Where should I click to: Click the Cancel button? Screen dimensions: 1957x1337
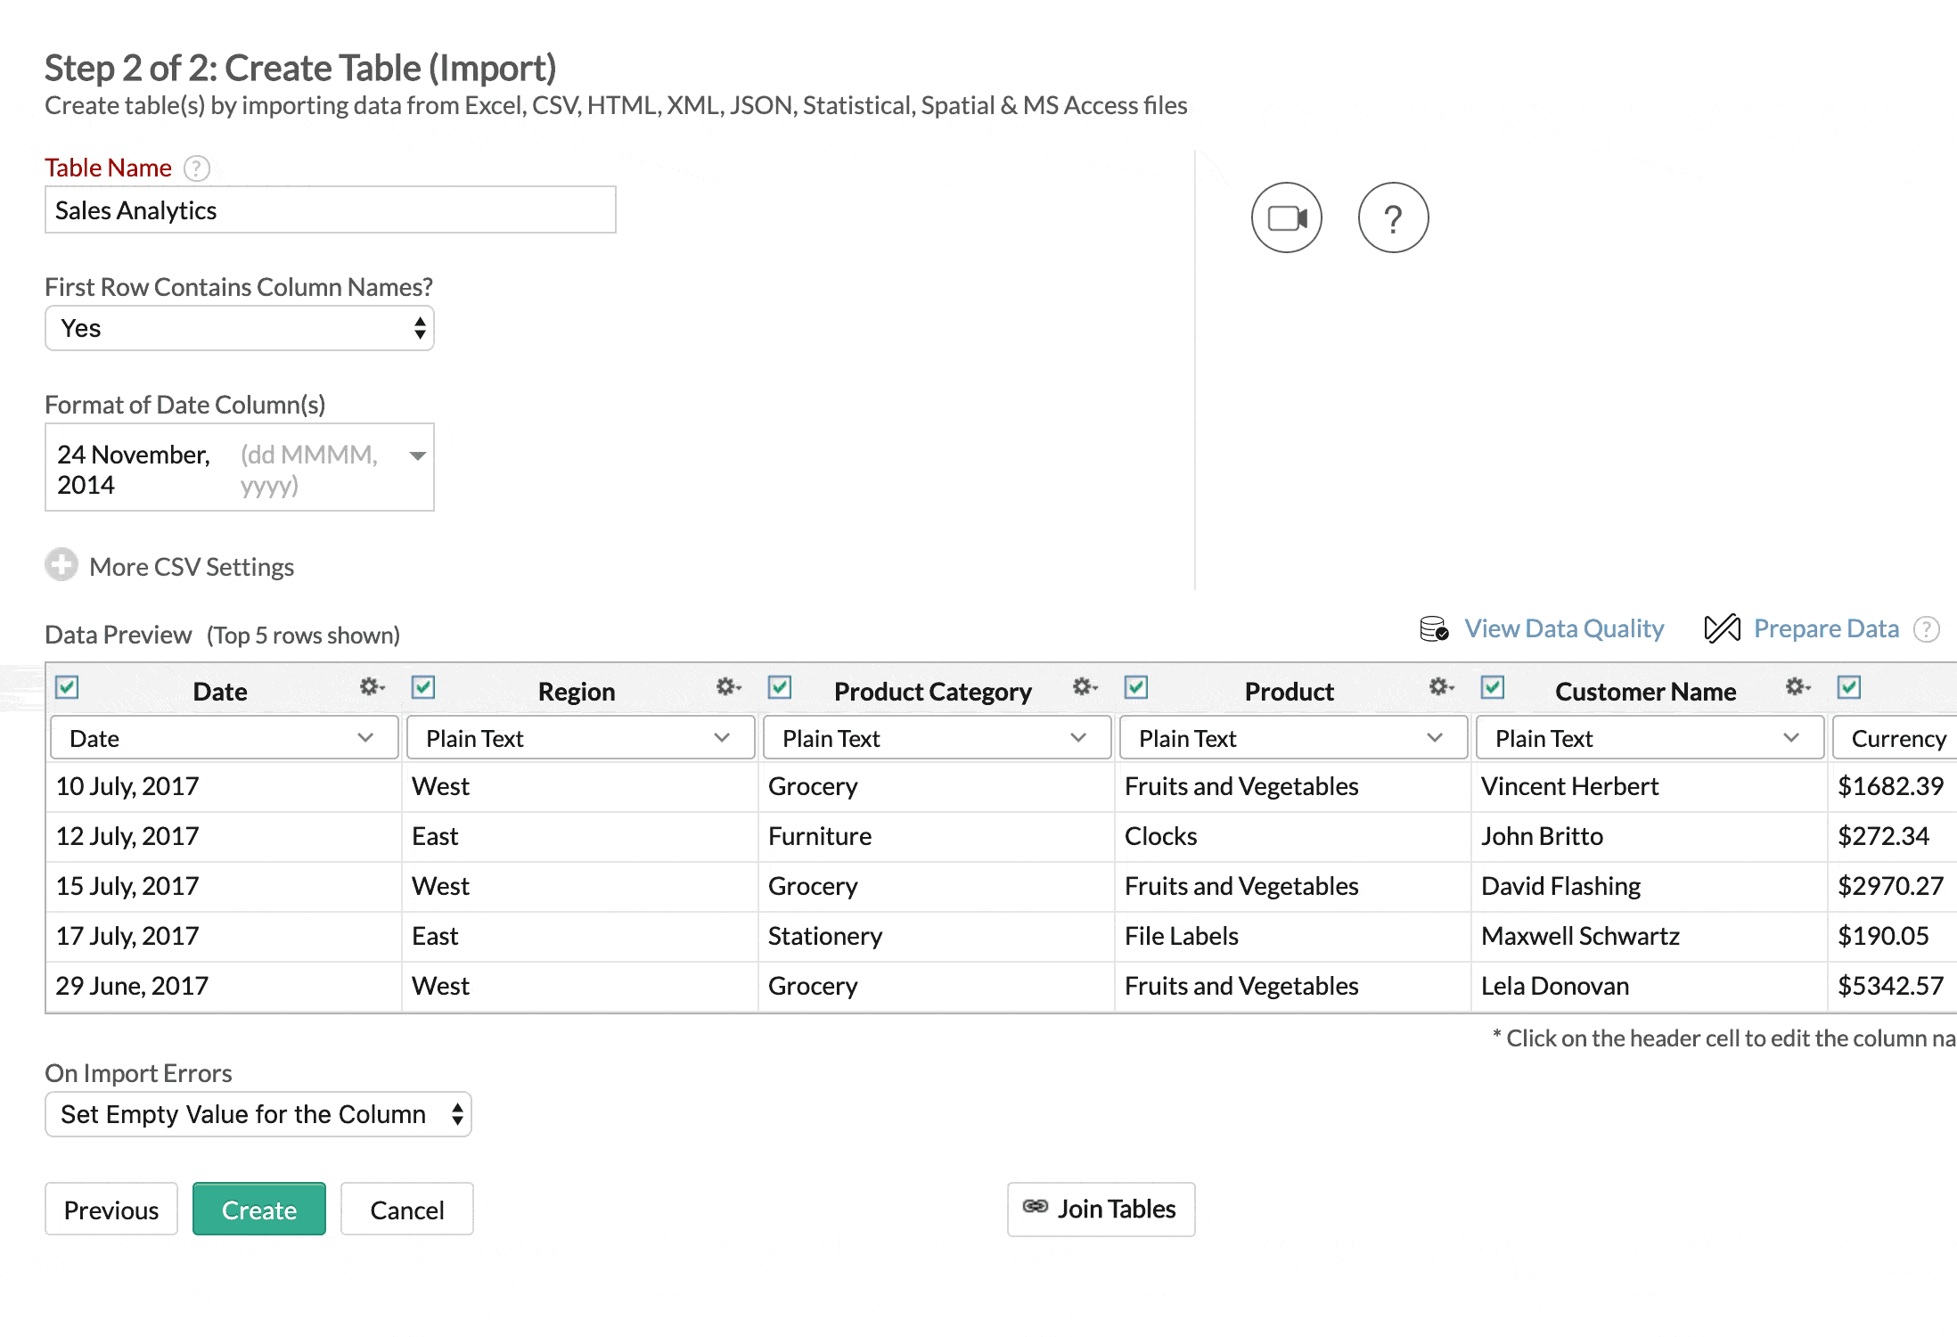406,1210
